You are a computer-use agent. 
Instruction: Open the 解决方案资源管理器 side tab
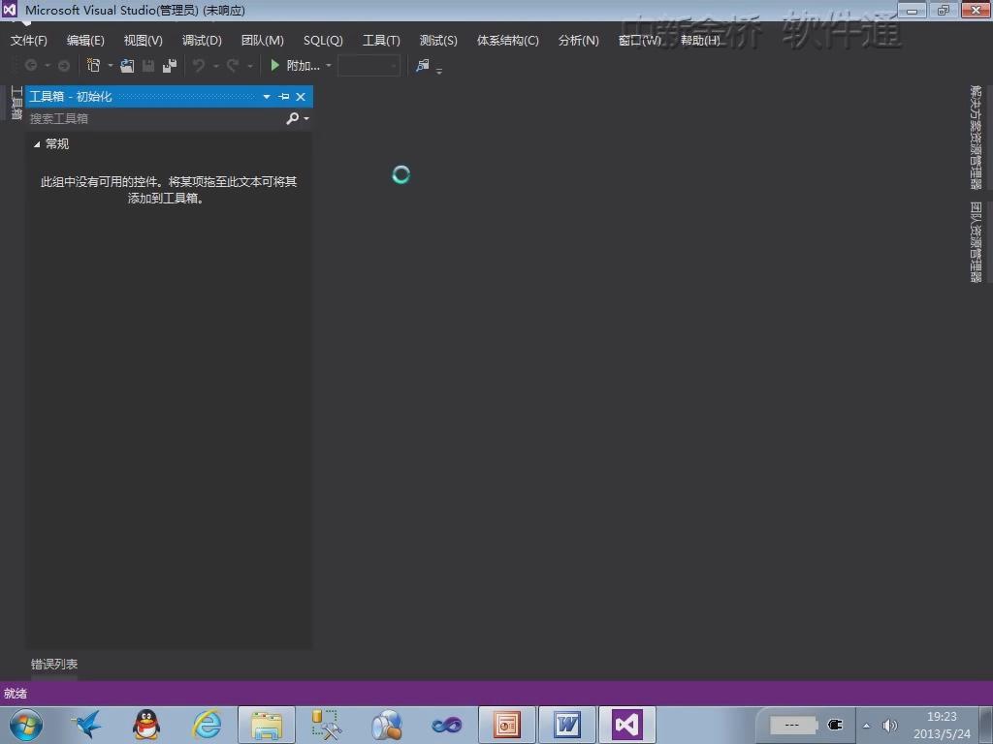(976, 138)
